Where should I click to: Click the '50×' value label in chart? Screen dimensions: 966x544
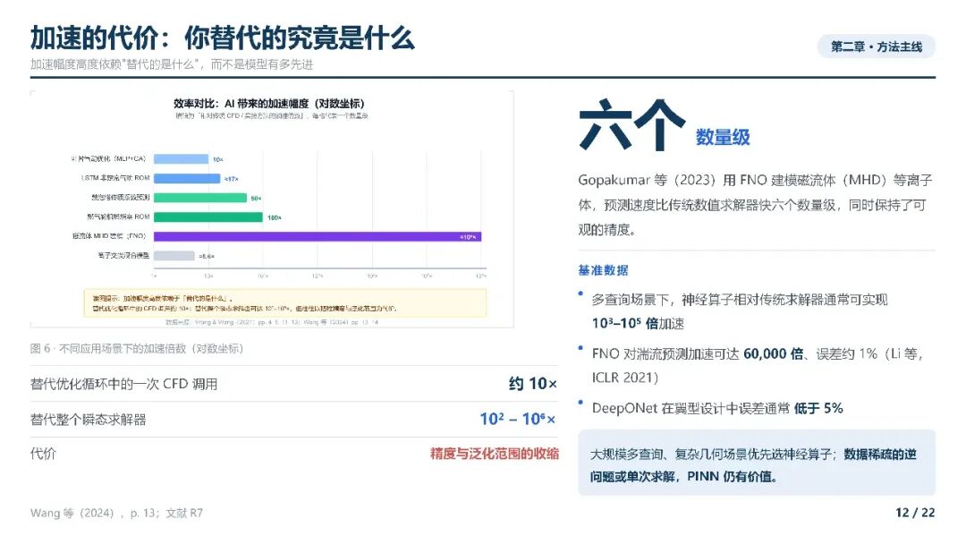coord(257,199)
